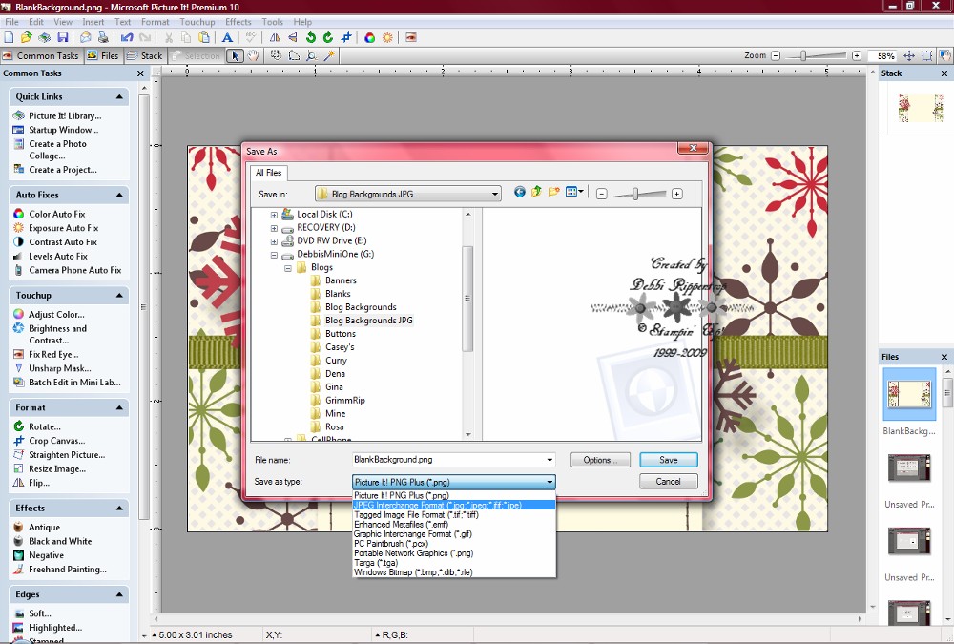
Task: Collapse the Quick Links section
Action: (x=119, y=96)
